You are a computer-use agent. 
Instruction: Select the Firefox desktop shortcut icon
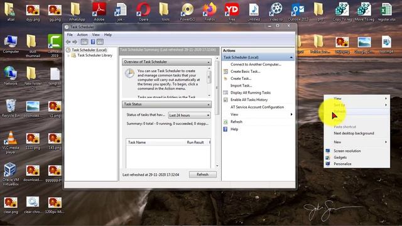click(x=209, y=10)
